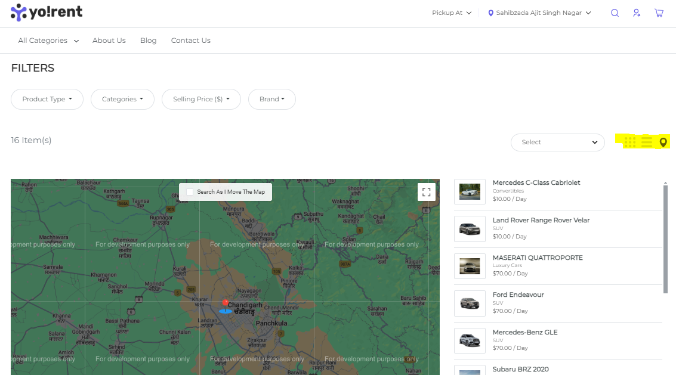Open the Selling Price ($) filter

click(x=201, y=99)
